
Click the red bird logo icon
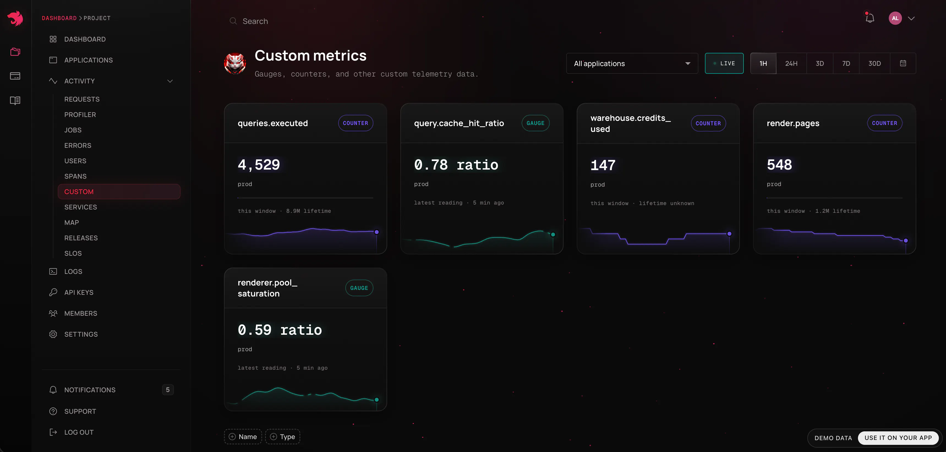click(x=15, y=18)
